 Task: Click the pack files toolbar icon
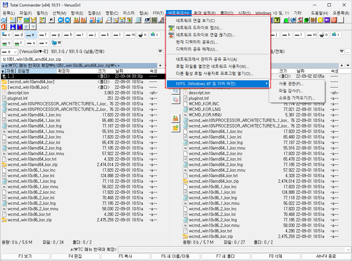(x=76, y=20)
